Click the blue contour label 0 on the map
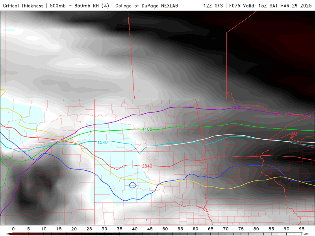The height and width of the screenshot is (236, 315). [x=206, y=177]
